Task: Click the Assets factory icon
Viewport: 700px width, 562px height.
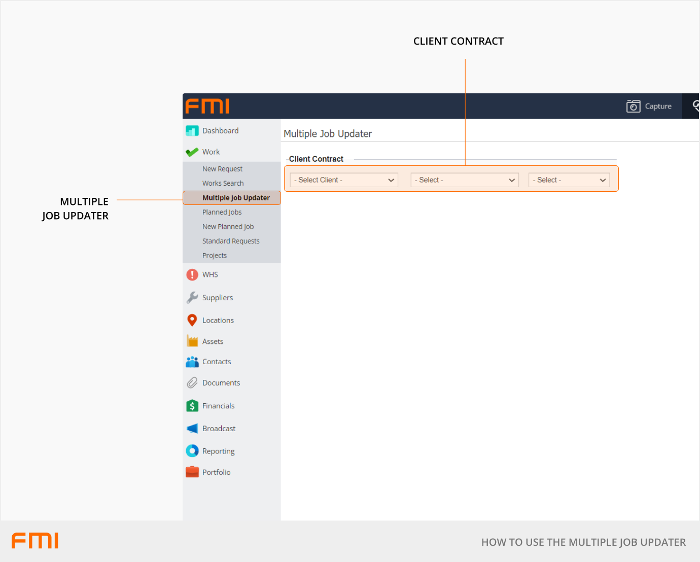Action: [x=192, y=341]
